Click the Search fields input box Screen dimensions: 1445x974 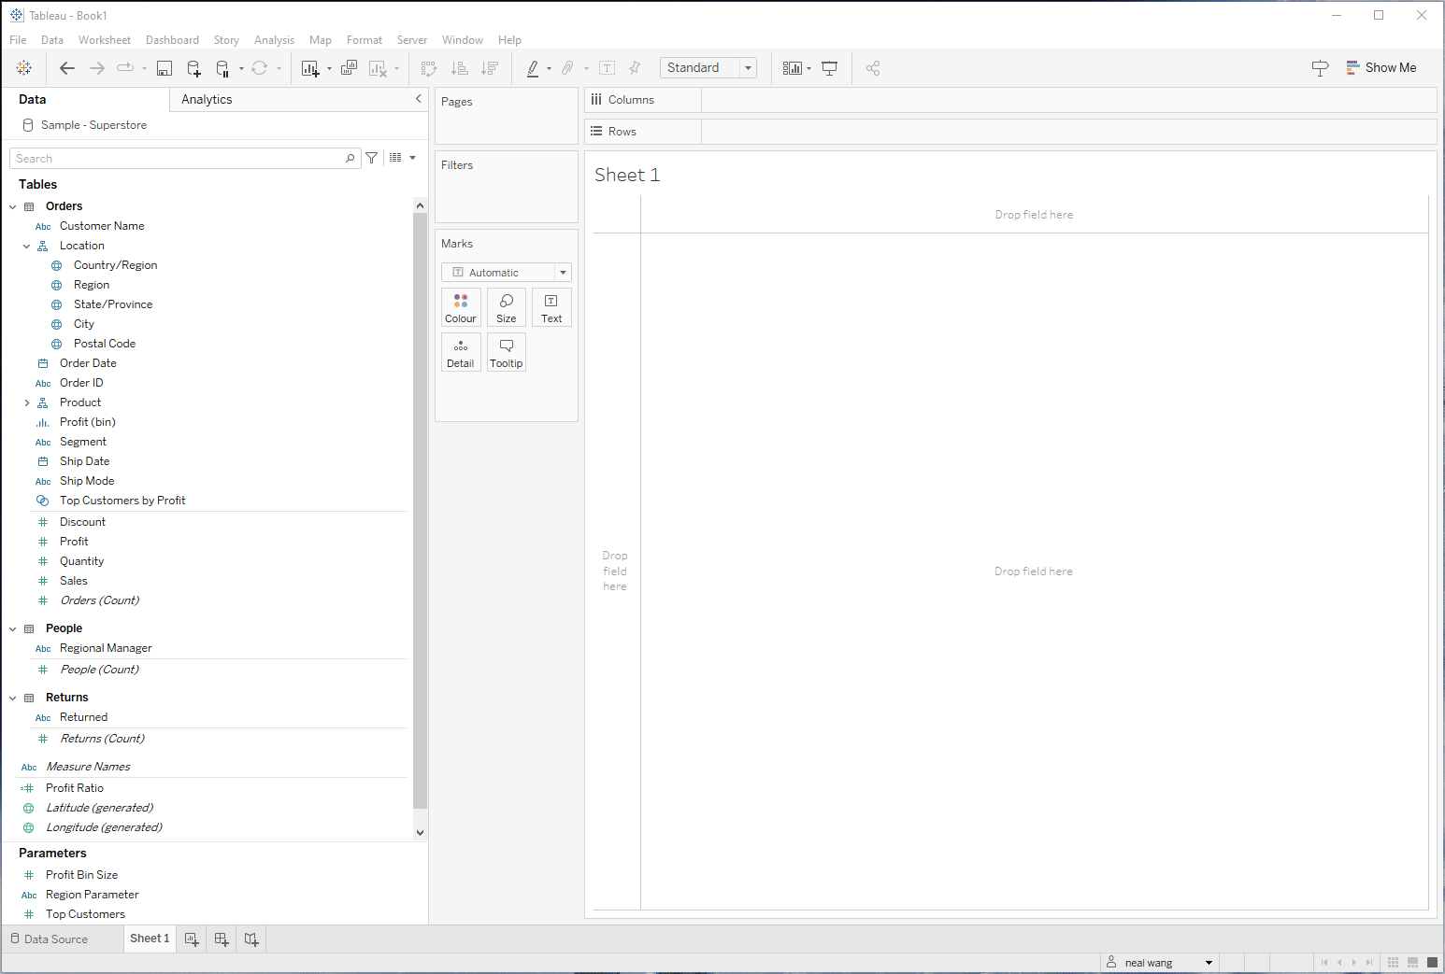178,159
